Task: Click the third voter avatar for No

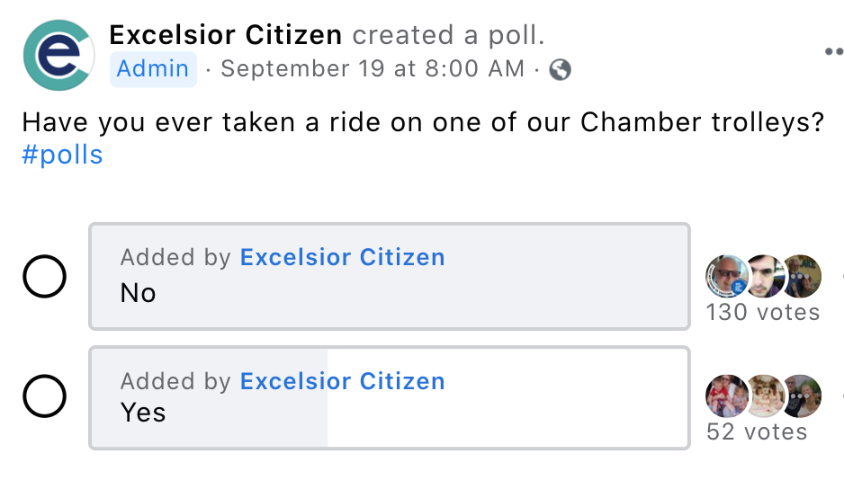Action: pyautogui.click(x=801, y=277)
